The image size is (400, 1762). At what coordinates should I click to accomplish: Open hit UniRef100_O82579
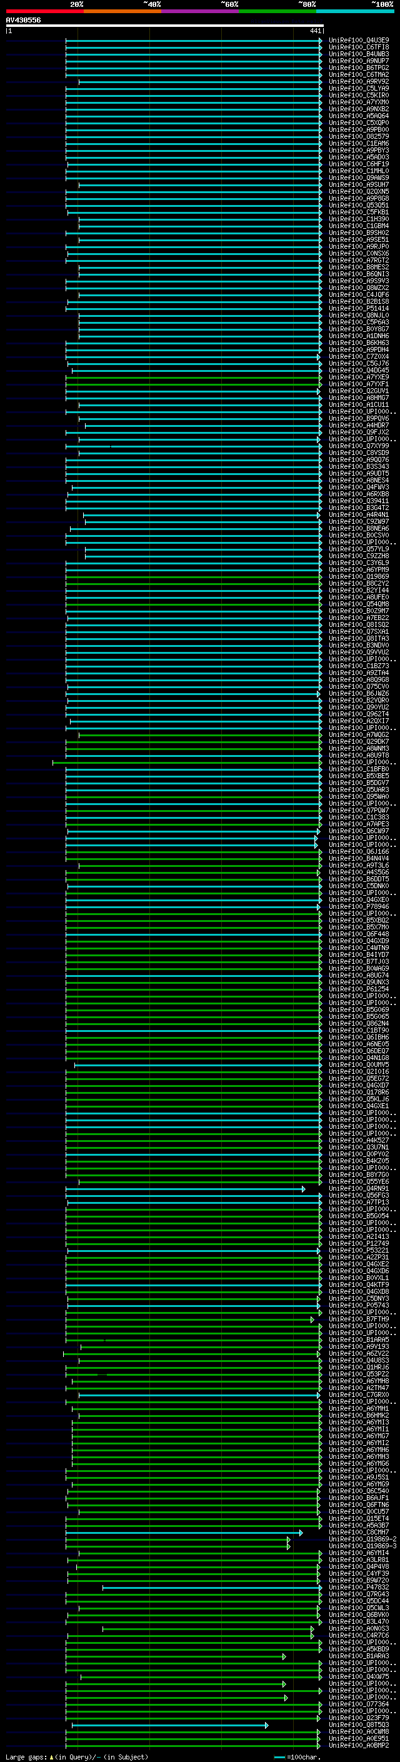[359, 137]
